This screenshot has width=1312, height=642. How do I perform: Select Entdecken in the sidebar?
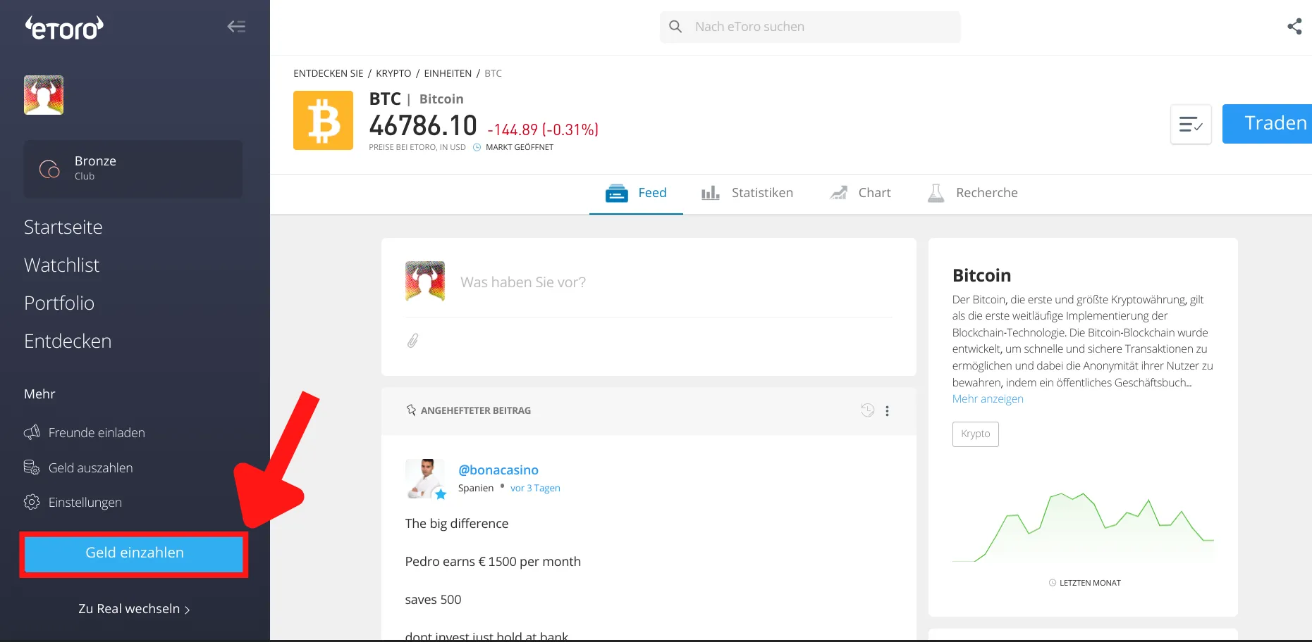(68, 341)
